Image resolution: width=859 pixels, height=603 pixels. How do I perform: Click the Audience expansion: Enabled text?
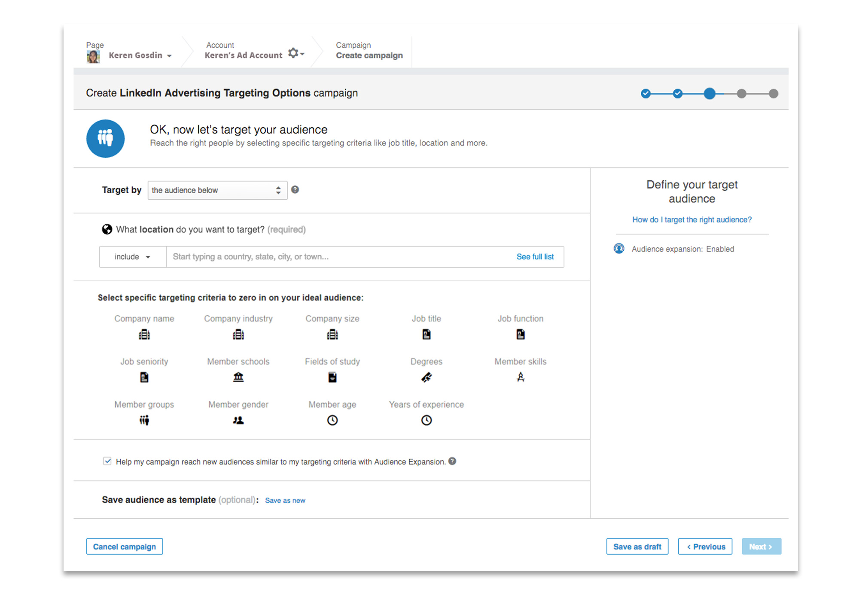click(683, 249)
